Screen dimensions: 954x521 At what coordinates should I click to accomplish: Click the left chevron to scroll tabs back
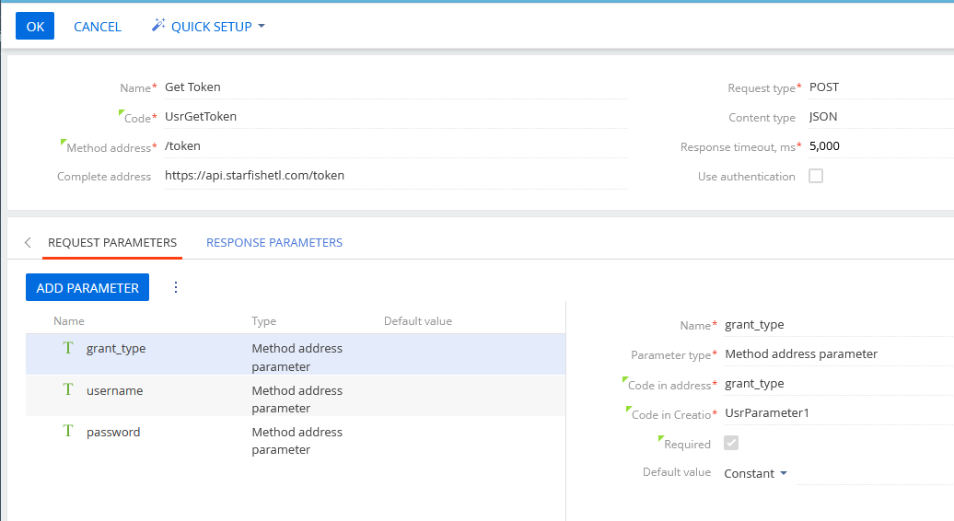28,243
